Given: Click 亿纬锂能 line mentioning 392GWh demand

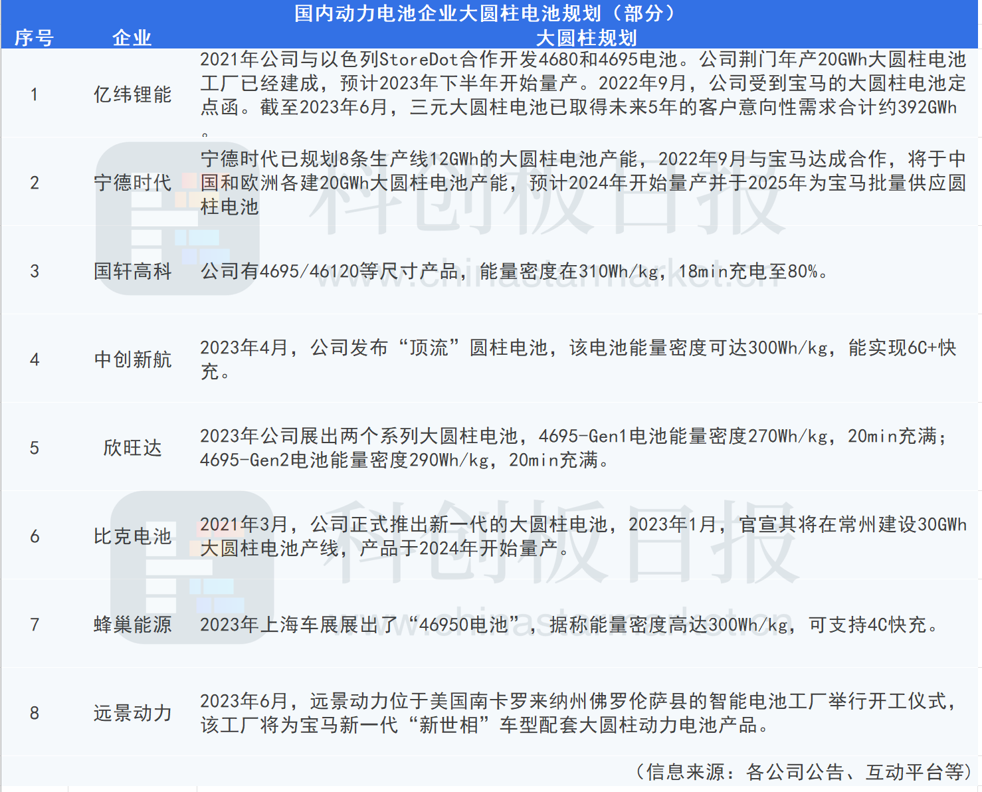Looking at the screenshot, I should point(579,108).
